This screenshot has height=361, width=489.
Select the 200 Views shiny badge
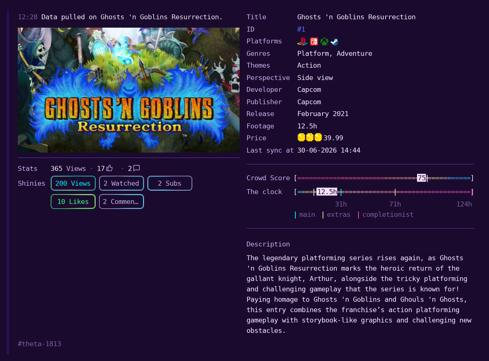coord(73,183)
